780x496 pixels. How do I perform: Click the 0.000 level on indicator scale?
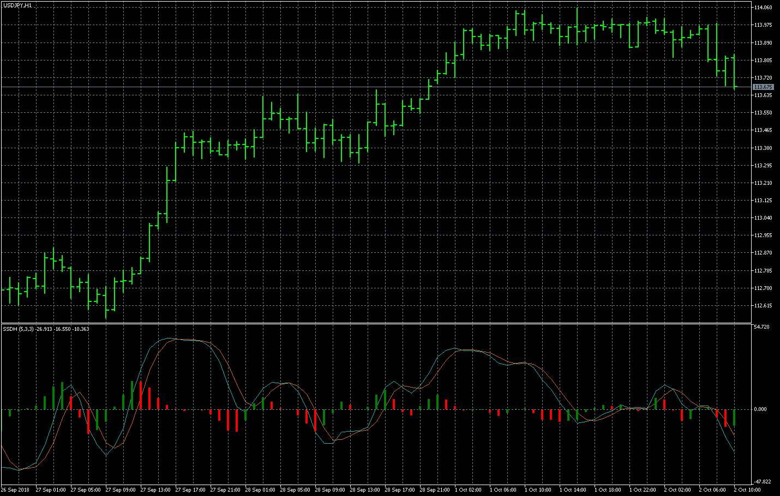pos(760,409)
